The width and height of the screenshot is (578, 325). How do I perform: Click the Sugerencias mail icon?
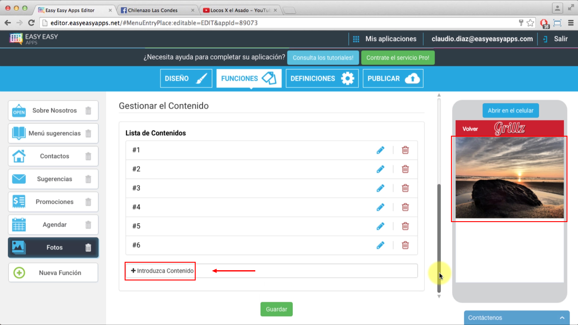coord(19,179)
